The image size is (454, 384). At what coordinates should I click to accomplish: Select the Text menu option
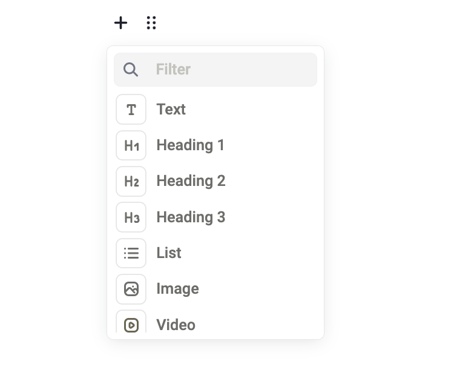coord(171,110)
